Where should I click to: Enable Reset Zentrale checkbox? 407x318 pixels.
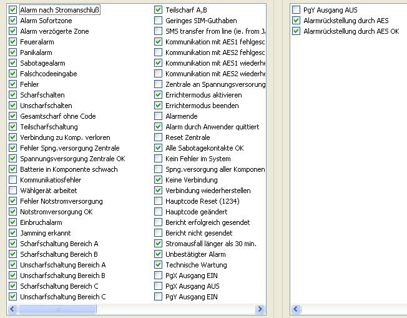159,137
